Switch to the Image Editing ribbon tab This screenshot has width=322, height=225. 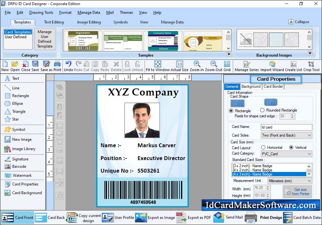89,22
